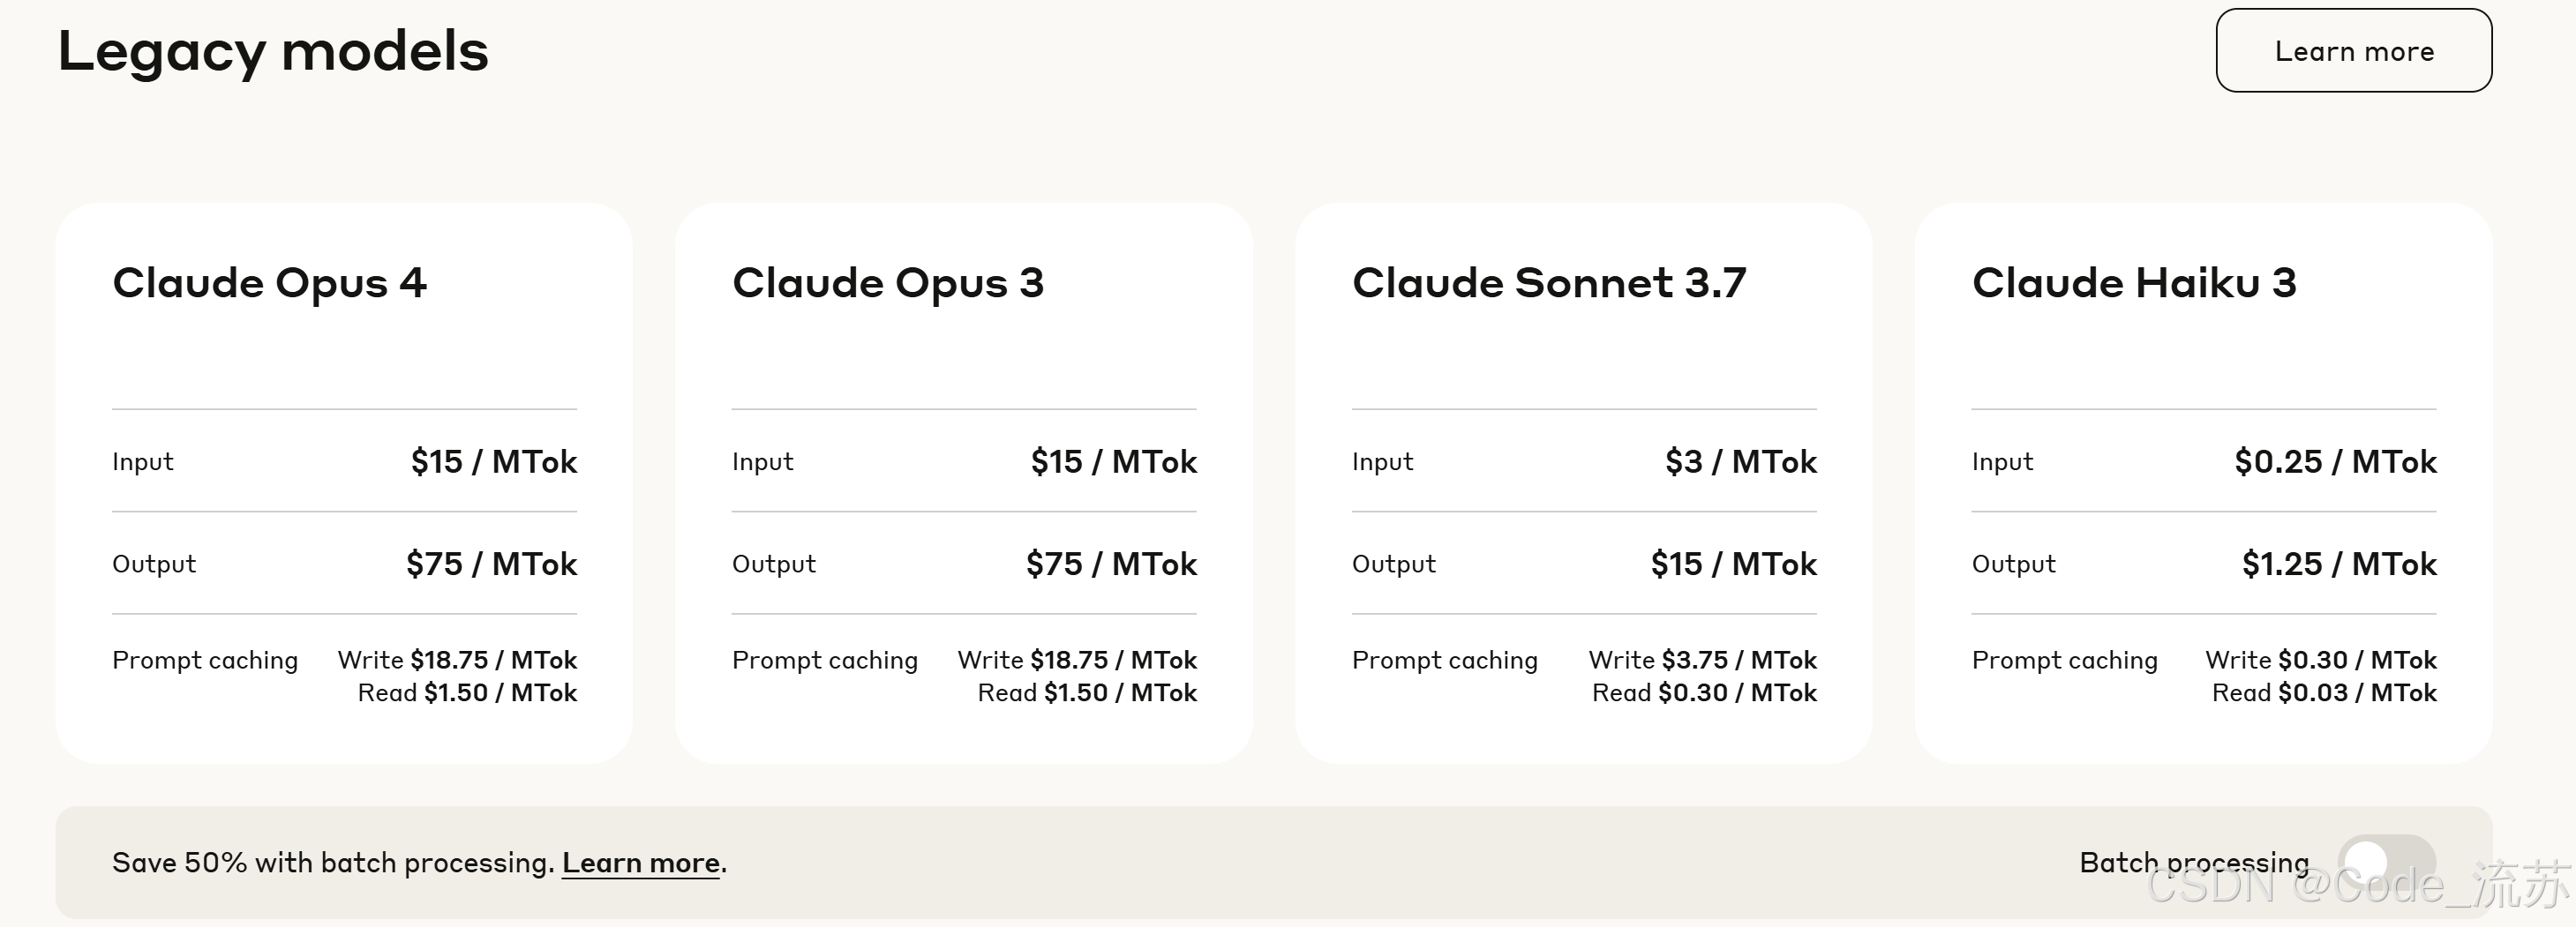The height and width of the screenshot is (927, 2576).
Task: Select the Claude Opus 3 card title
Action: click(x=888, y=283)
